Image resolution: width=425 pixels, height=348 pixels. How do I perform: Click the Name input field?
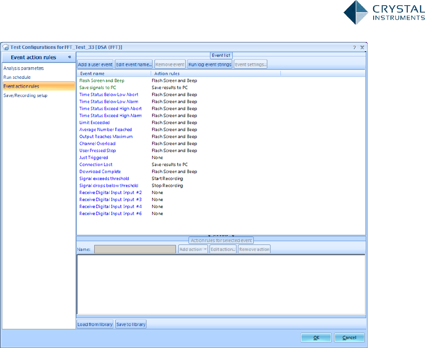135,250
